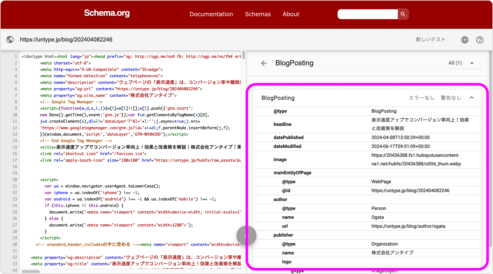Click the Ogata name value
This screenshot has height=274, width=493.
tap(378, 217)
